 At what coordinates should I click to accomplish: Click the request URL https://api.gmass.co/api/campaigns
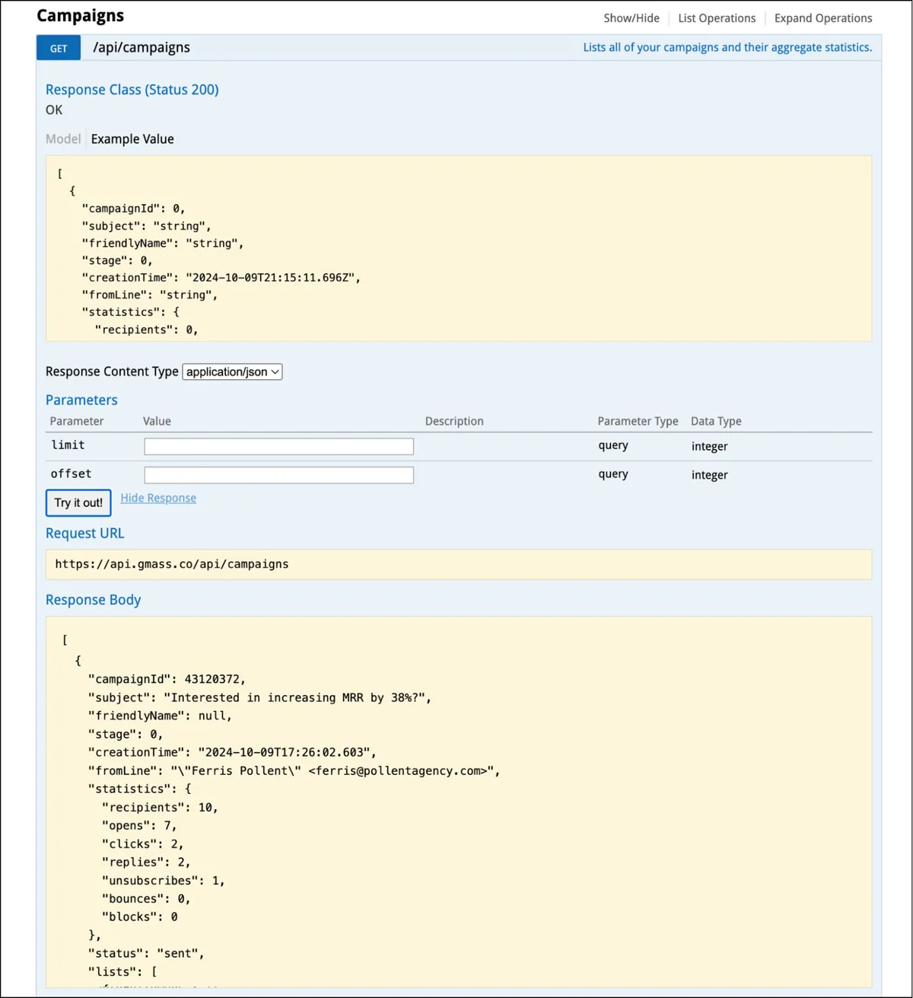click(x=172, y=564)
